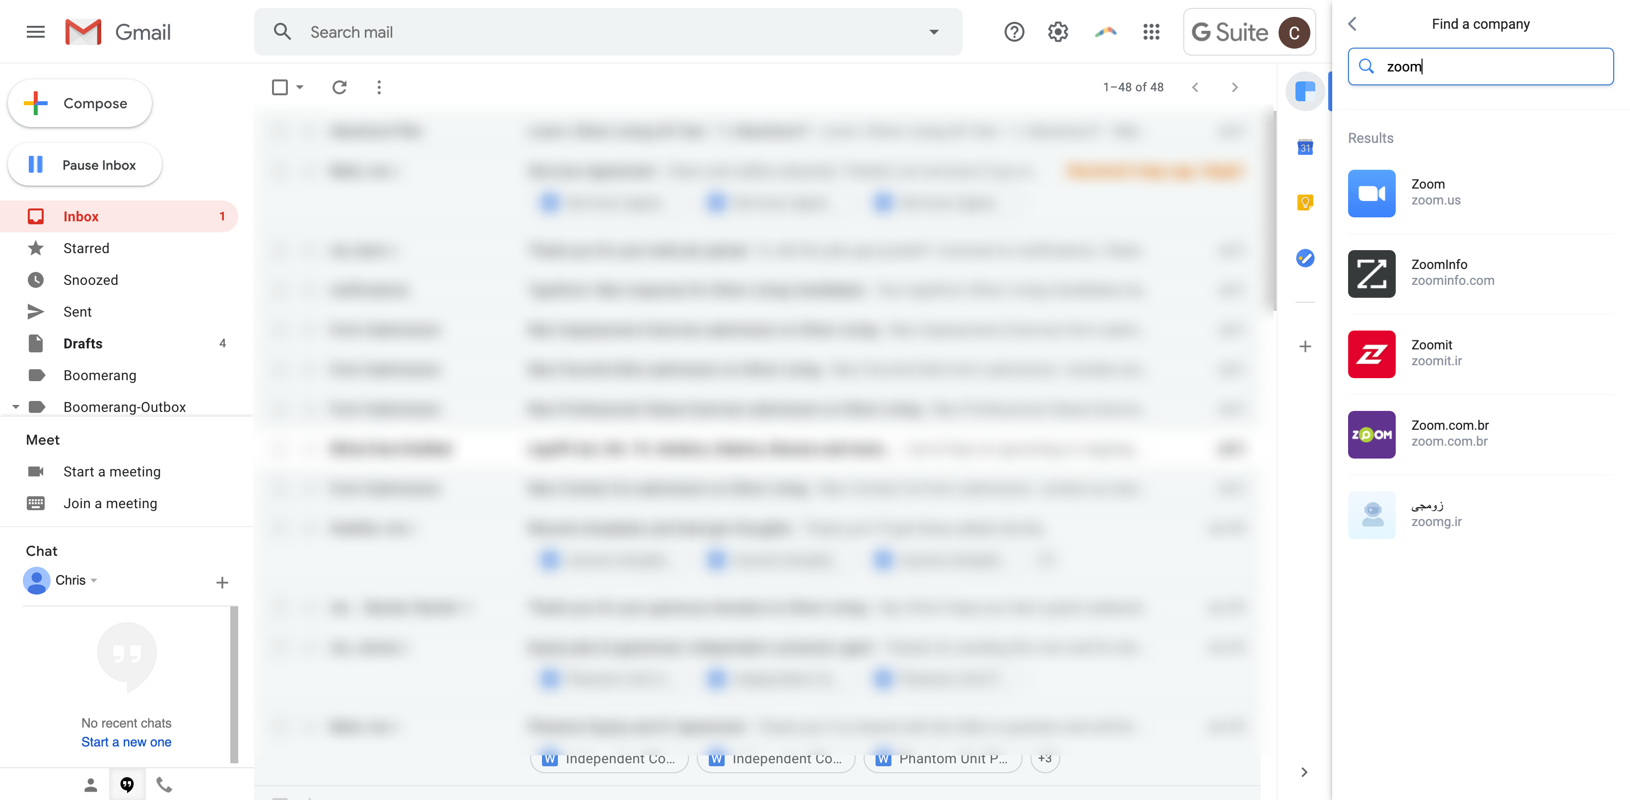This screenshot has height=800, width=1630.
Task: Open the Snoozed folder
Action: (x=119, y=280)
